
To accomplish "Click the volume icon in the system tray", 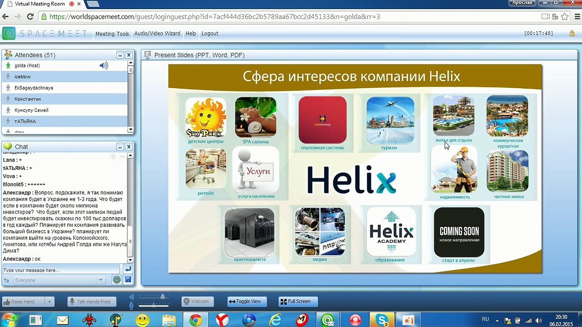I will [539, 320].
